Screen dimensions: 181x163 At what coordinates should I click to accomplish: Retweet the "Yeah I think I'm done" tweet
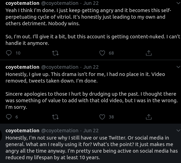coord(56,53)
